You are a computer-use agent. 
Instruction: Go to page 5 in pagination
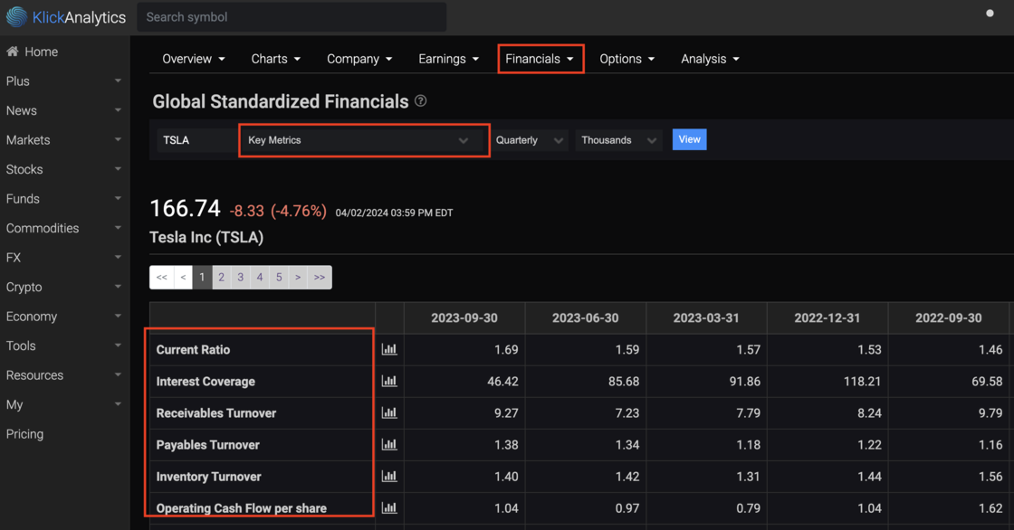pos(279,278)
